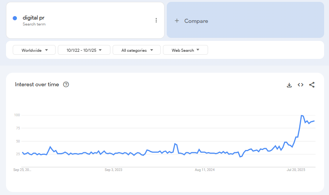
Task: Expand the Worldwide region dropdown
Action: (34, 50)
